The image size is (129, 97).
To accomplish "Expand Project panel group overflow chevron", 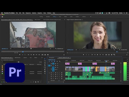I will (x=42, y=58).
